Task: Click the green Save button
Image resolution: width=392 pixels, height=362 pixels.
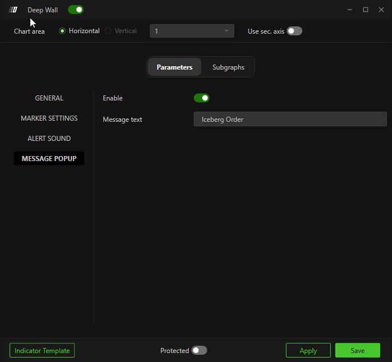Action: click(x=357, y=351)
